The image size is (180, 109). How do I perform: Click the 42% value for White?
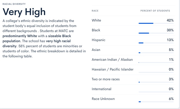pyautogui.click(x=170, y=20)
